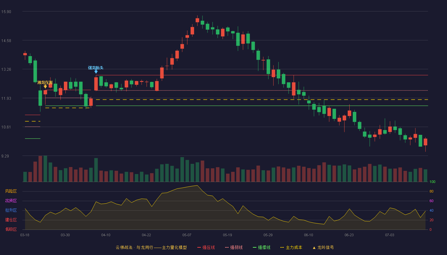Click the indicator line peak near 05-07
Viewport: 447px width, 255px height.
coord(197,186)
